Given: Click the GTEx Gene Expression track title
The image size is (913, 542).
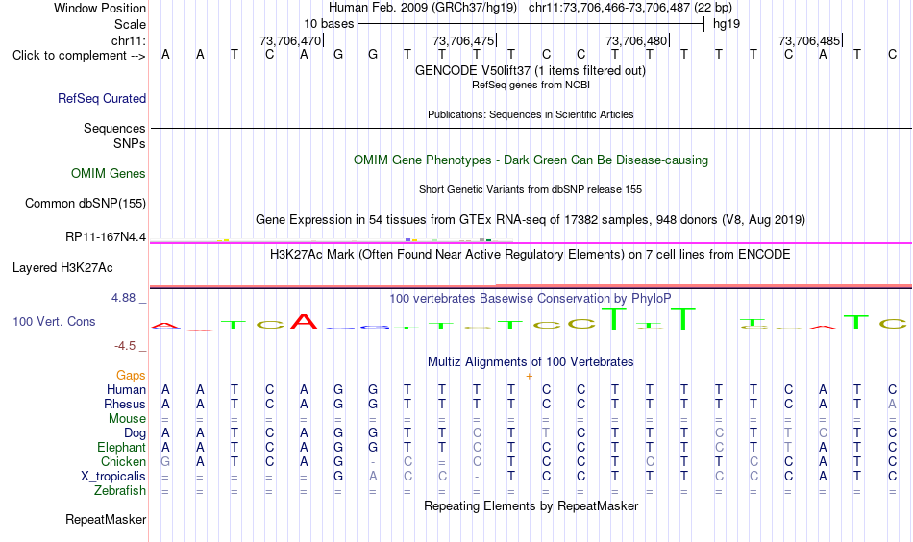Looking at the screenshot, I should pyautogui.click(x=531, y=219).
